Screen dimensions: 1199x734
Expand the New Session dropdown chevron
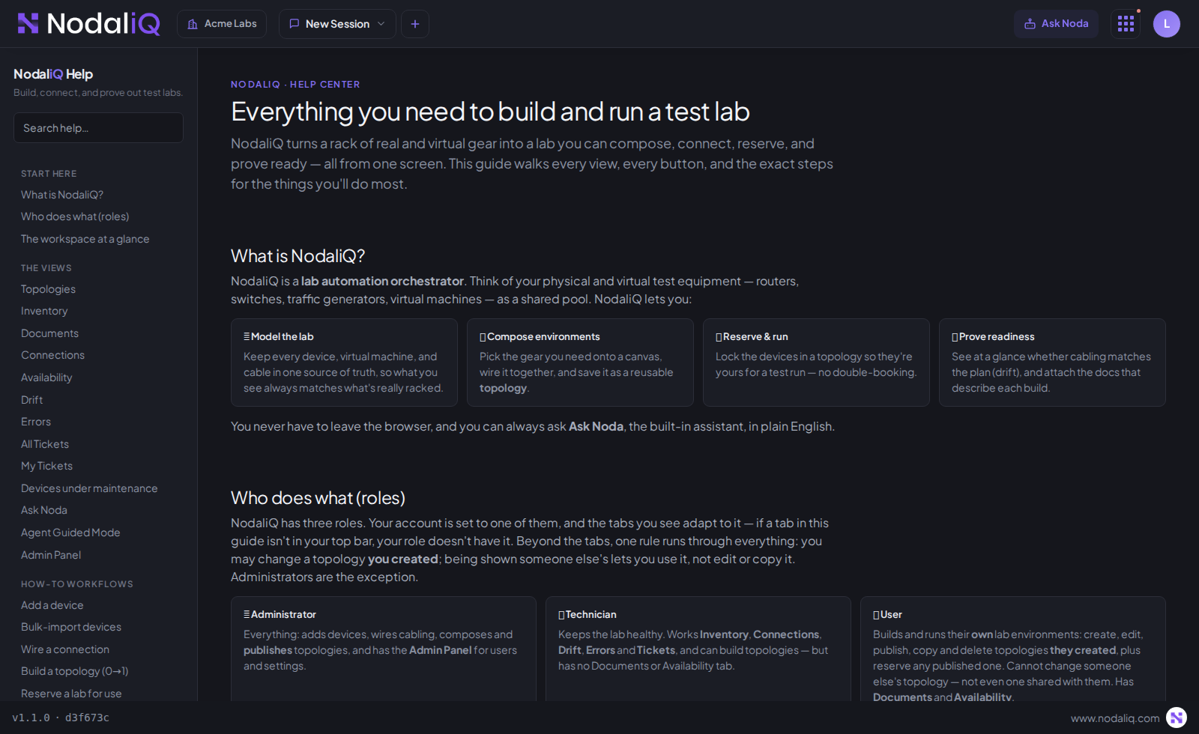pyautogui.click(x=381, y=24)
